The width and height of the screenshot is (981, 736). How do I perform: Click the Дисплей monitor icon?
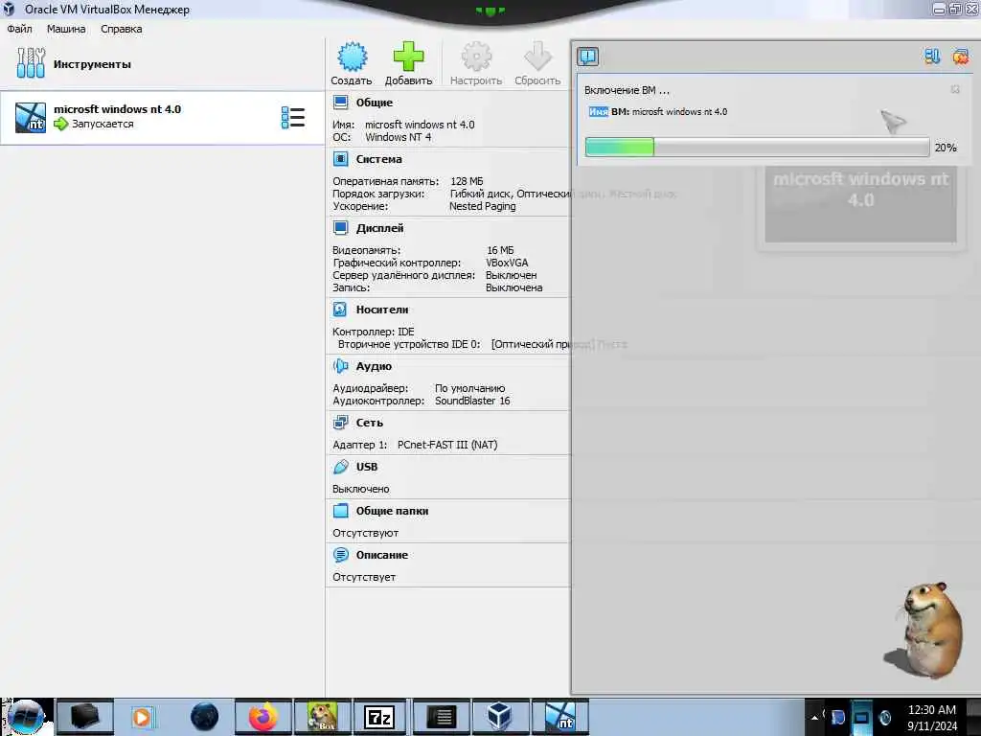point(340,228)
